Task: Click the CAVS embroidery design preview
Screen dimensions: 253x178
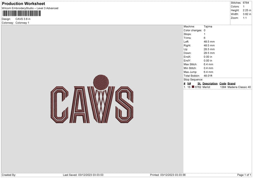Action: tap(92, 99)
